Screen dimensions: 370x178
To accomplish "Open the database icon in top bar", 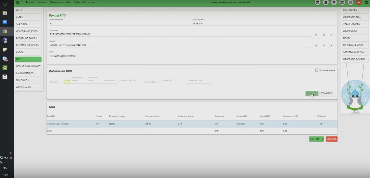I will (318, 2).
